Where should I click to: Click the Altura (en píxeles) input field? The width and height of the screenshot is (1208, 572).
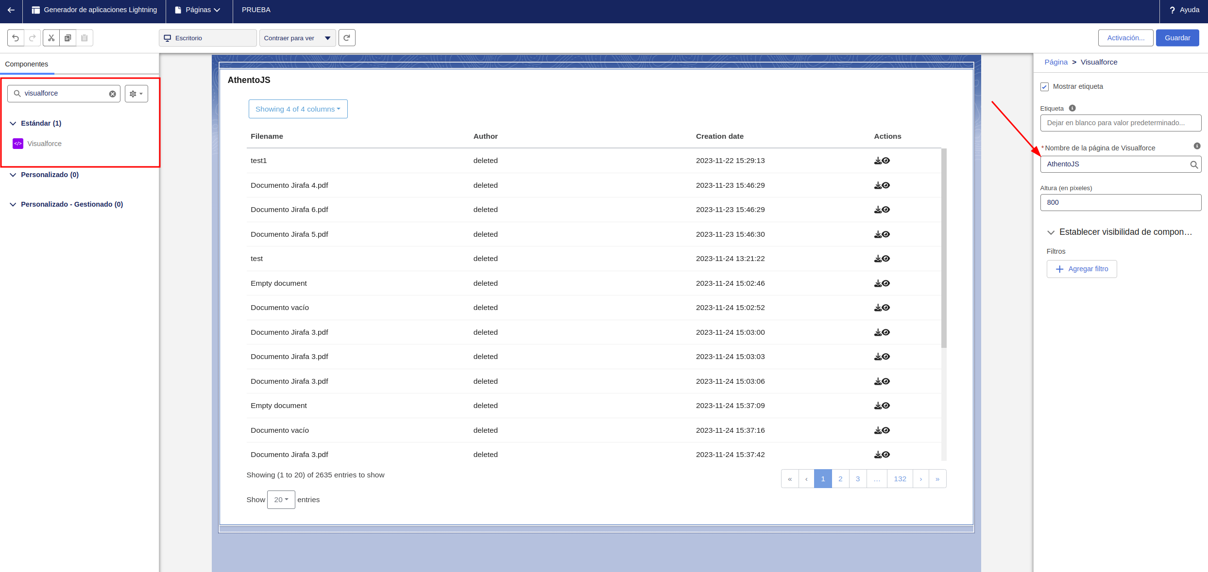(x=1120, y=202)
